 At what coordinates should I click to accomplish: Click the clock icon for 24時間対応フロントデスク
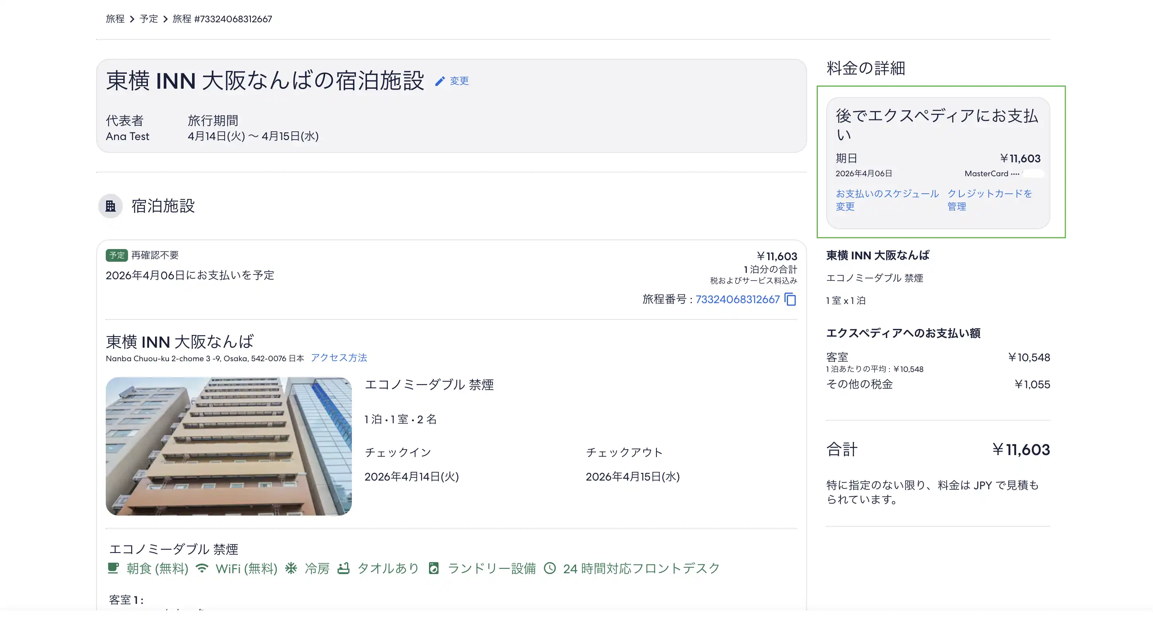[551, 568]
